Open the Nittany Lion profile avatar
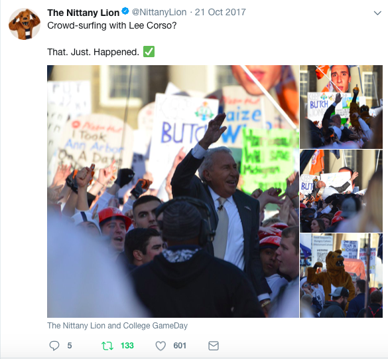The width and height of the screenshot is (388, 359). point(25,24)
